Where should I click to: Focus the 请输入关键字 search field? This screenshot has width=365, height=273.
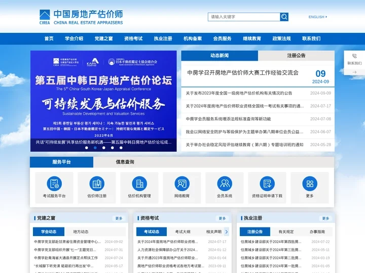coord(244,17)
